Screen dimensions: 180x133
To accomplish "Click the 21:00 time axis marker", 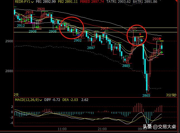I will (102, 129).
